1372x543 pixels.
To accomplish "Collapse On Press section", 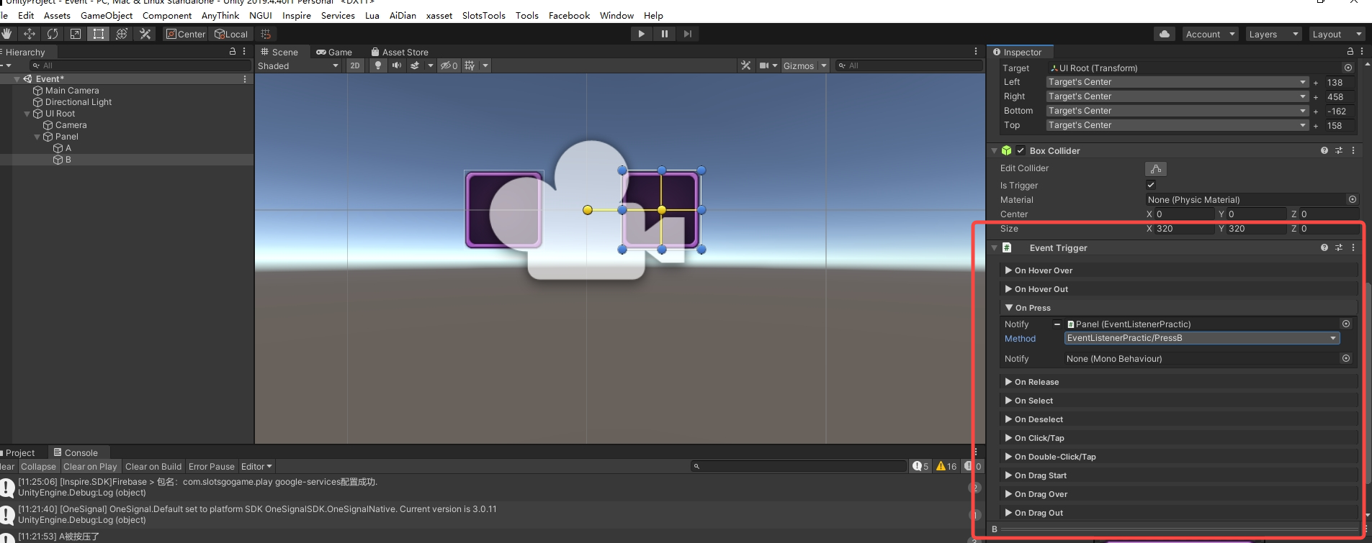I will coord(1179,308).
